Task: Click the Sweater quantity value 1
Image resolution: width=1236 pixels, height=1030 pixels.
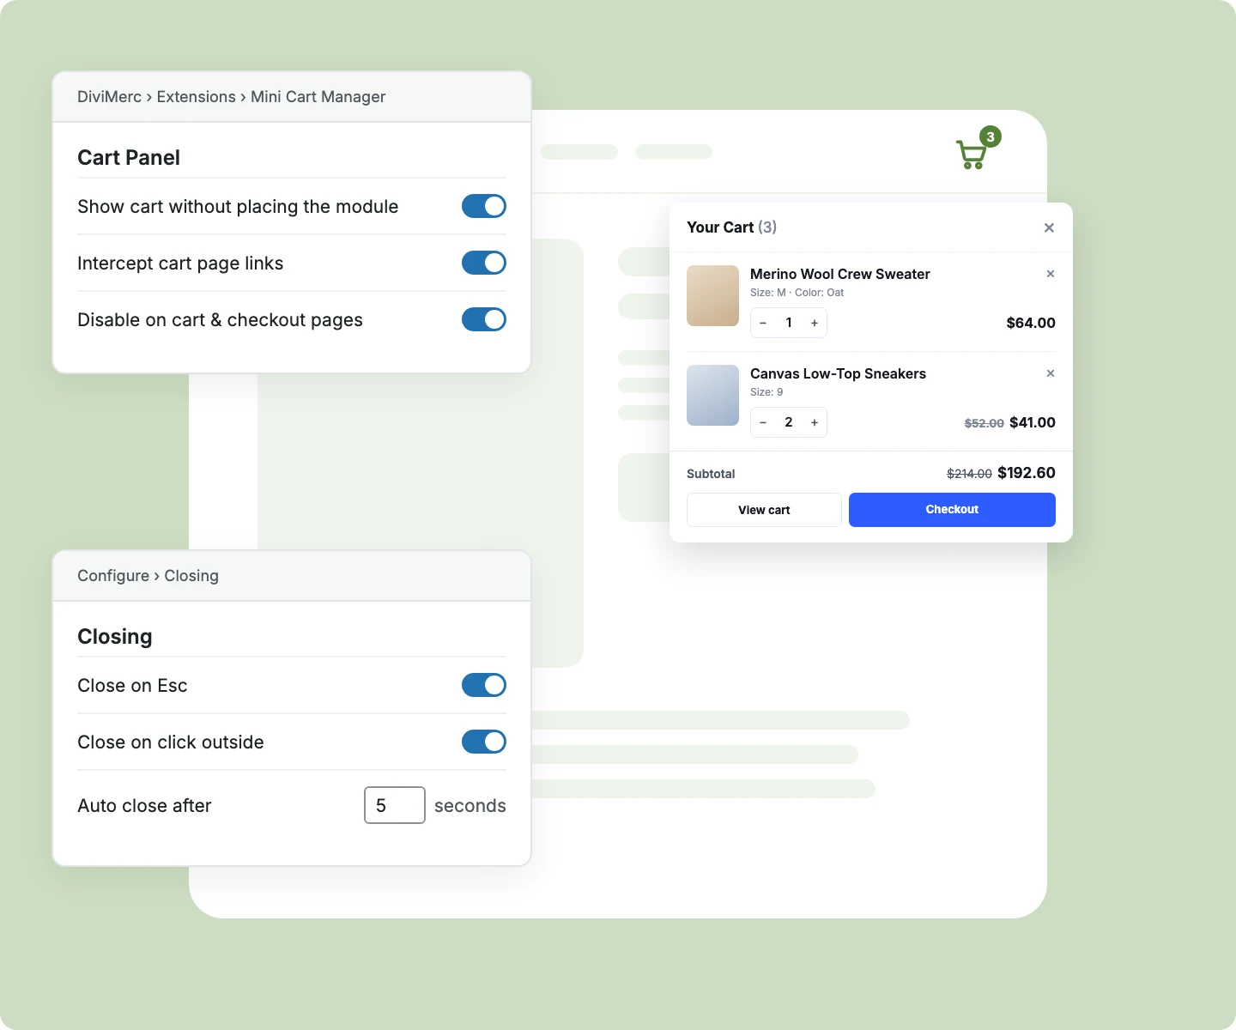Action: click(x=789, y=323)
